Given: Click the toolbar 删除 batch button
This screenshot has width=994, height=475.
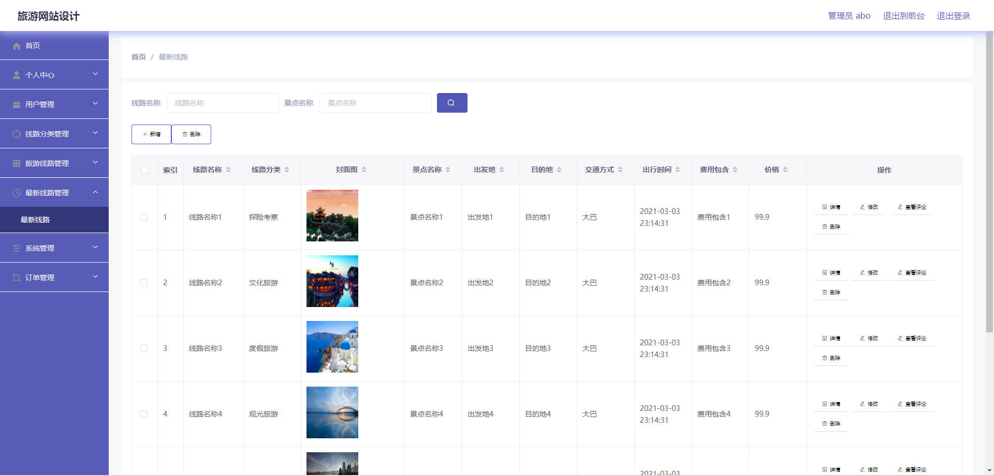Looking at the screenshot, I should pyautogui.click(x=191, y=134).
